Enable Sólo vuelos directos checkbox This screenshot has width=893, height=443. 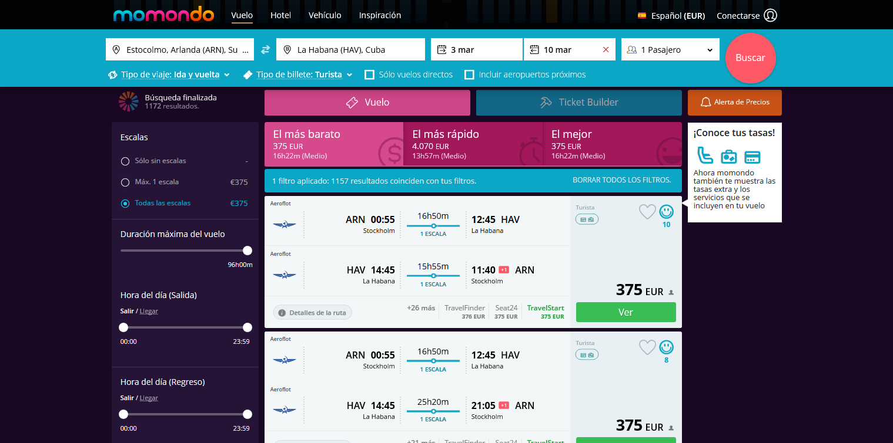tap(369, 75)
